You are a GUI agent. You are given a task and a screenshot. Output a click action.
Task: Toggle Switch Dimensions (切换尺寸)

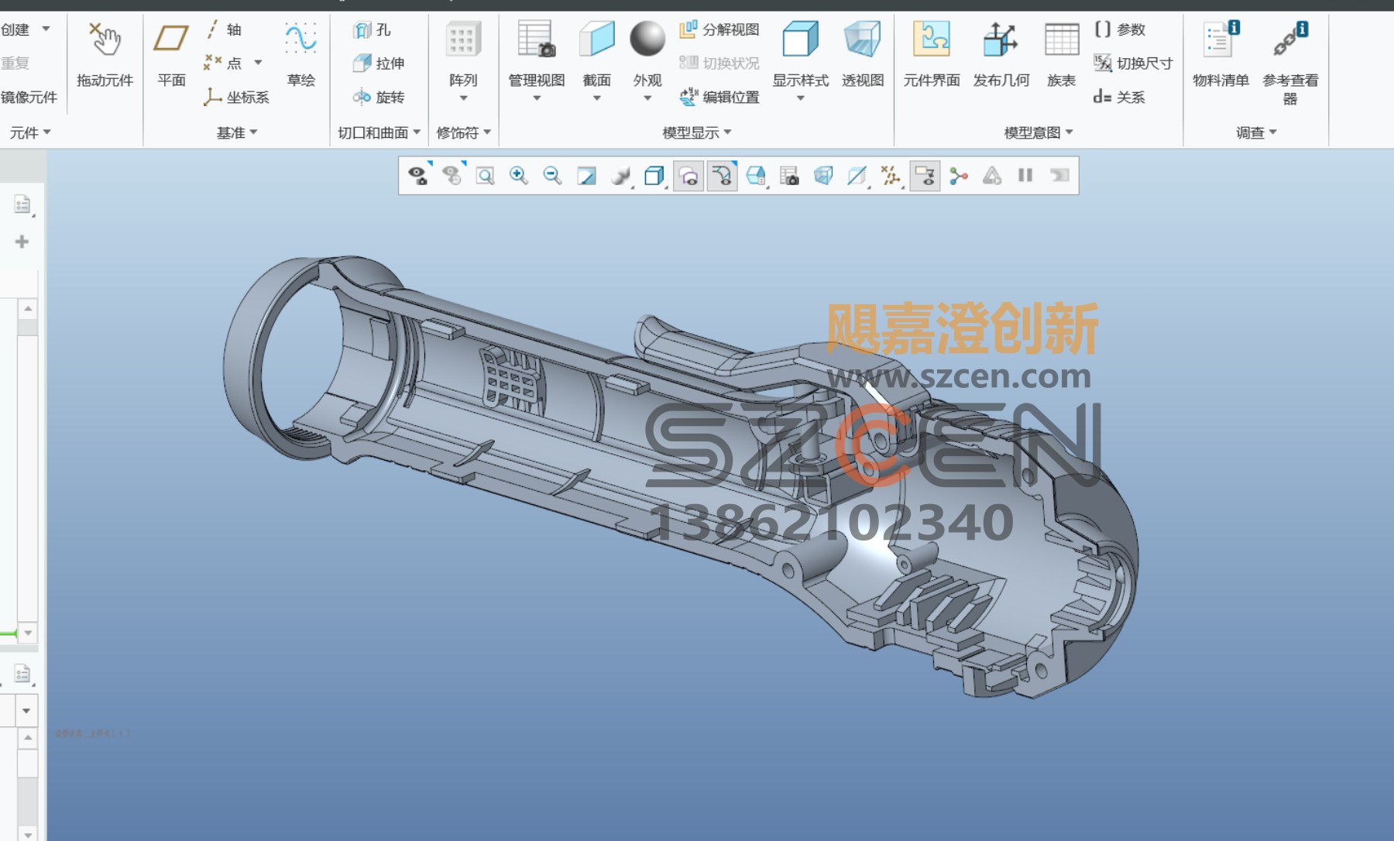[1133, 63]
